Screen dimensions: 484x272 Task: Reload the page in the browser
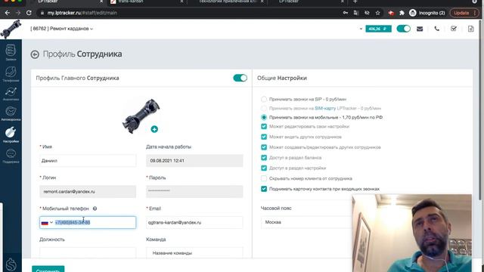pos(29,13)
